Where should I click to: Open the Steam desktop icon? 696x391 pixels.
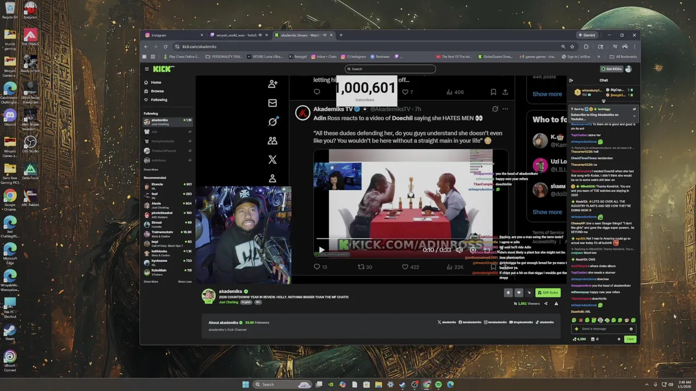pyautogui.click(x=10, y=332)
